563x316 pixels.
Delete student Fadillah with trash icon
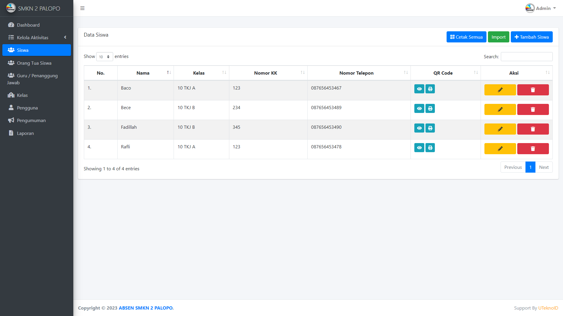point(533,129)
